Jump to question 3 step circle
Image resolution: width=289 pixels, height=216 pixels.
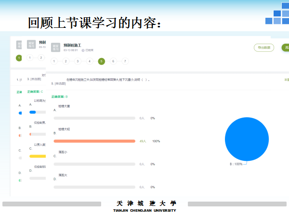click(77, 61)
